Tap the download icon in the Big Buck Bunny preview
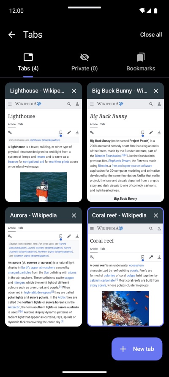This screenshot has height=377, width=169. click(x=159, y=132)
